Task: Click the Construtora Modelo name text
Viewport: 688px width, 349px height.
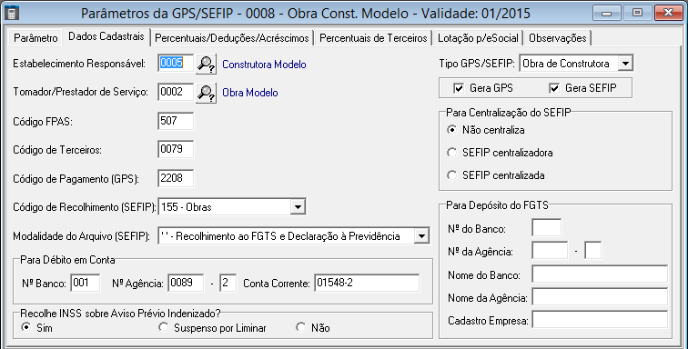Action: 264,65
